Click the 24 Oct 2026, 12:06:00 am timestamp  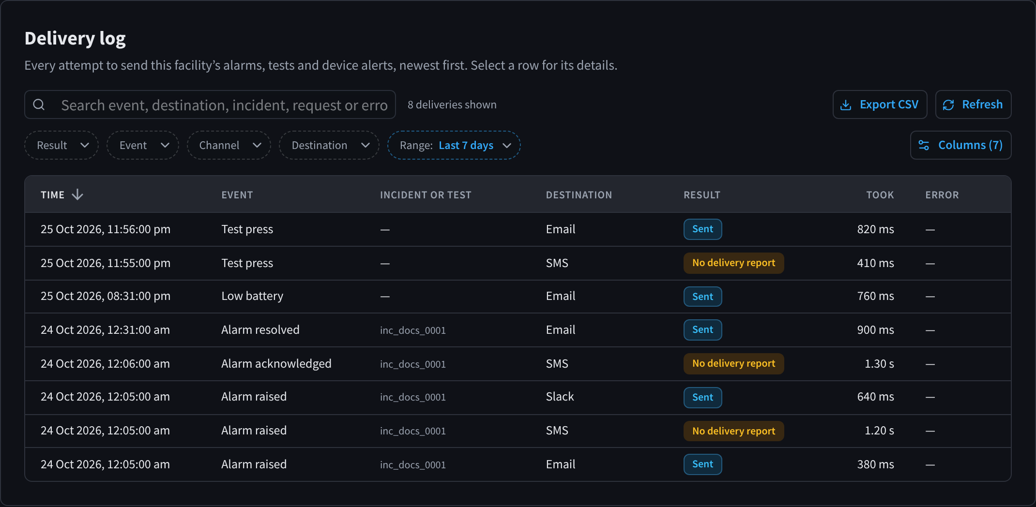coord(105,364)
